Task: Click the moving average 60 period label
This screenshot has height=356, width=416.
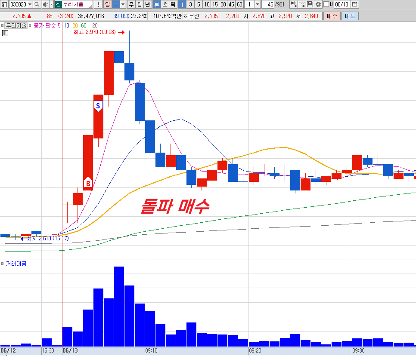Action: [84, 25]
